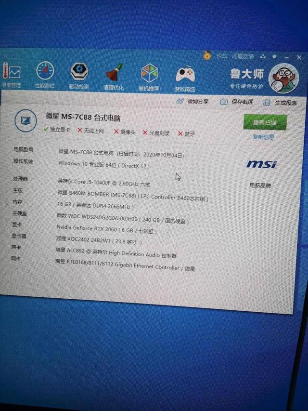Click the Windows 10 专业版 value

point(104,165)
